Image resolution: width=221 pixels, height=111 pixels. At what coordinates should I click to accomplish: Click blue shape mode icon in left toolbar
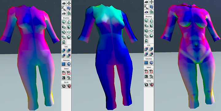(x=69, y=8)
